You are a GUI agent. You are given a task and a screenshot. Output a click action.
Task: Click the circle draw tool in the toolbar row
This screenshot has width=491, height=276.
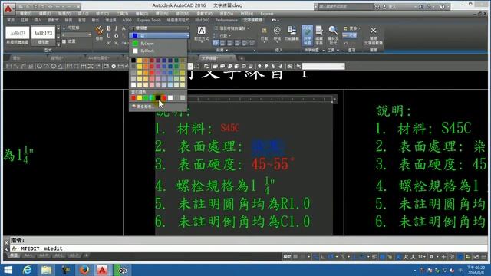[39, 67]
